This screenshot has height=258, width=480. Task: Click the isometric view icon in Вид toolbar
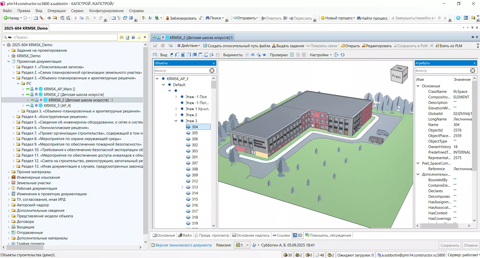(x=172, y=55)
